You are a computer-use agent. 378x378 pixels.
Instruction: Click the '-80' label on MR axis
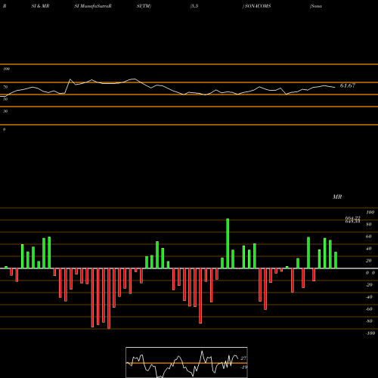point(369,321)
